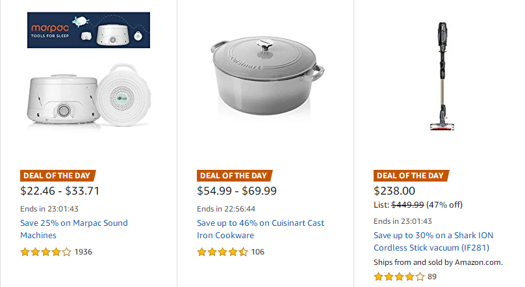525x287 pixels.
Task: Click the $54.99 - $69.99 price range
Action: tap(237, 191)
